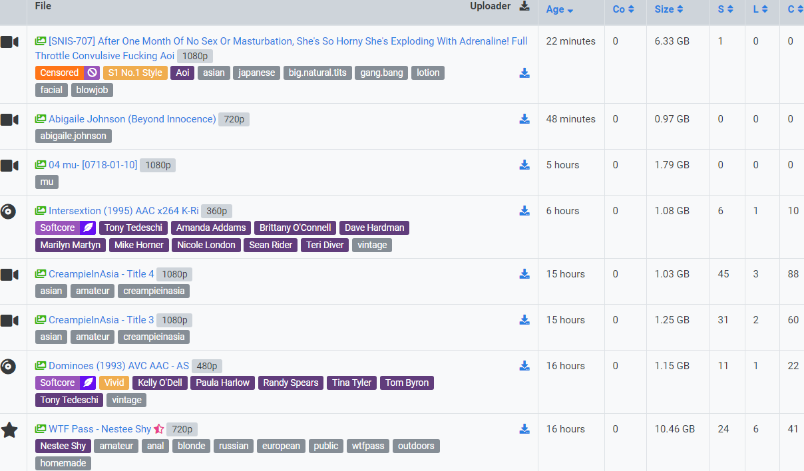This screenshot has height=471, width=804.
Task: Select the outdoors tag
Action: [x=417, y=446]
